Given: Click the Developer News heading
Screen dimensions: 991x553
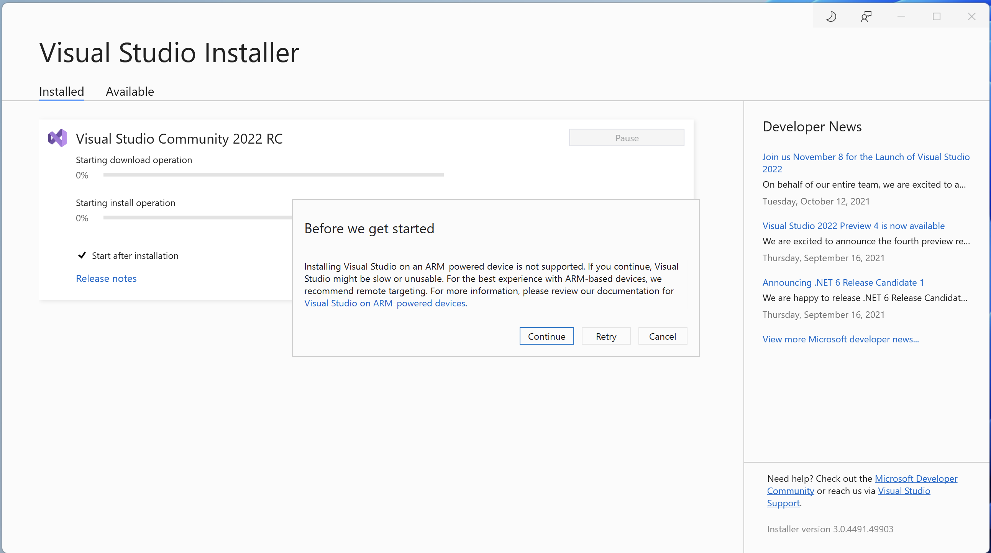Looking at the screenshot, I should pos(812,126).
